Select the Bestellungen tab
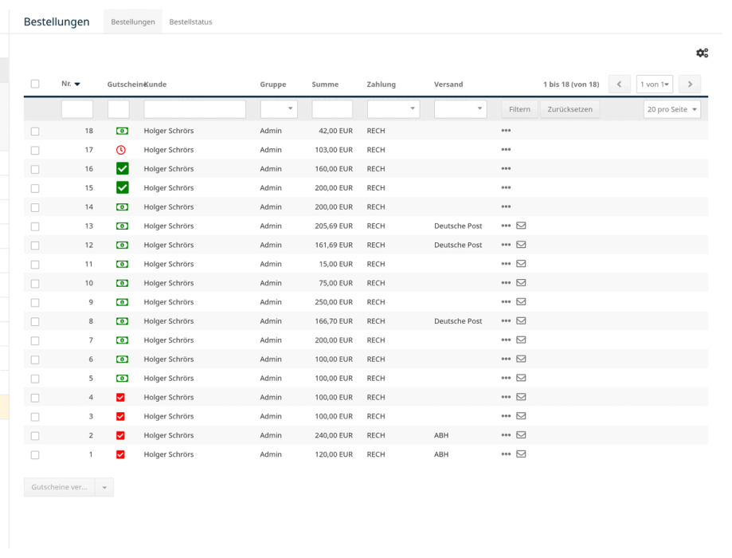 click(133, 22)
